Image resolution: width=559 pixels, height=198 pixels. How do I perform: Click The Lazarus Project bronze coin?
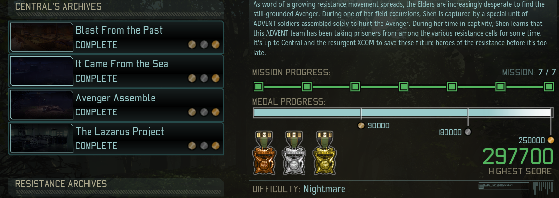192,146
